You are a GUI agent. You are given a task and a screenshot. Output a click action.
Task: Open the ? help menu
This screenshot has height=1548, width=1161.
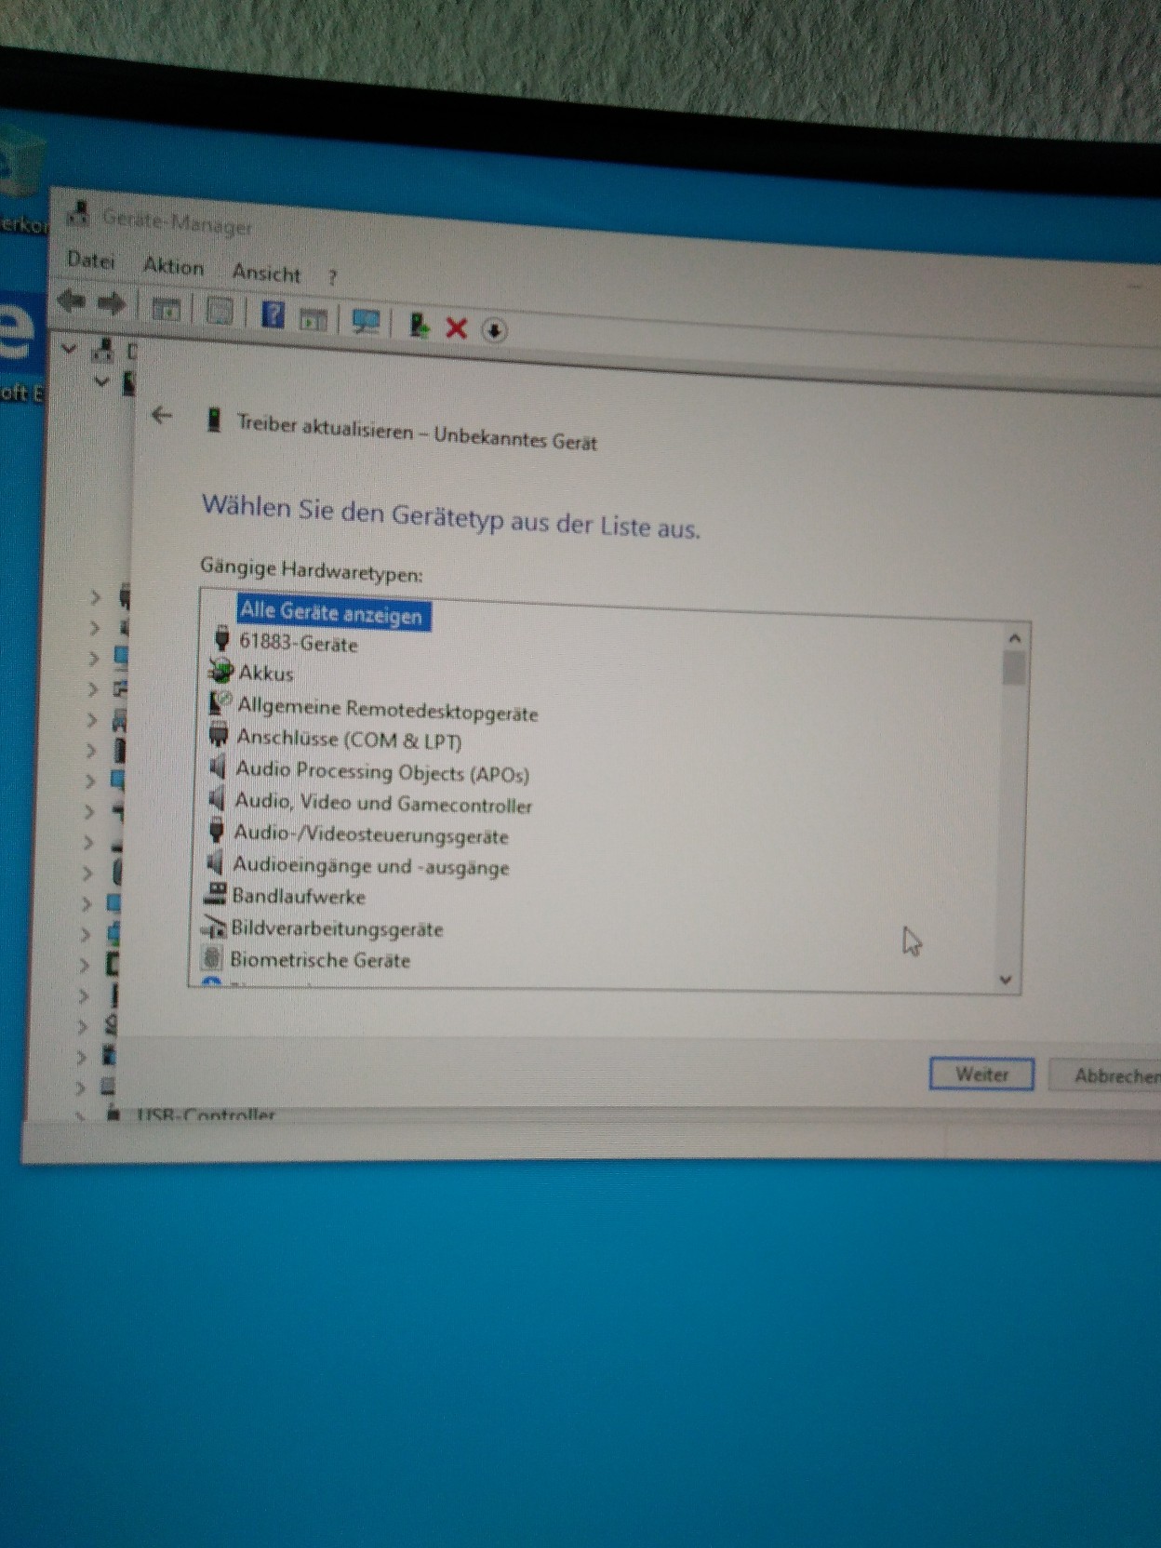click(332, 277)
